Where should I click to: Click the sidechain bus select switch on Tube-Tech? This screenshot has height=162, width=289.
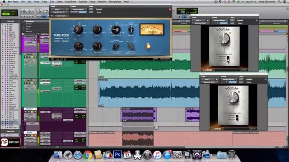point(131,46)
